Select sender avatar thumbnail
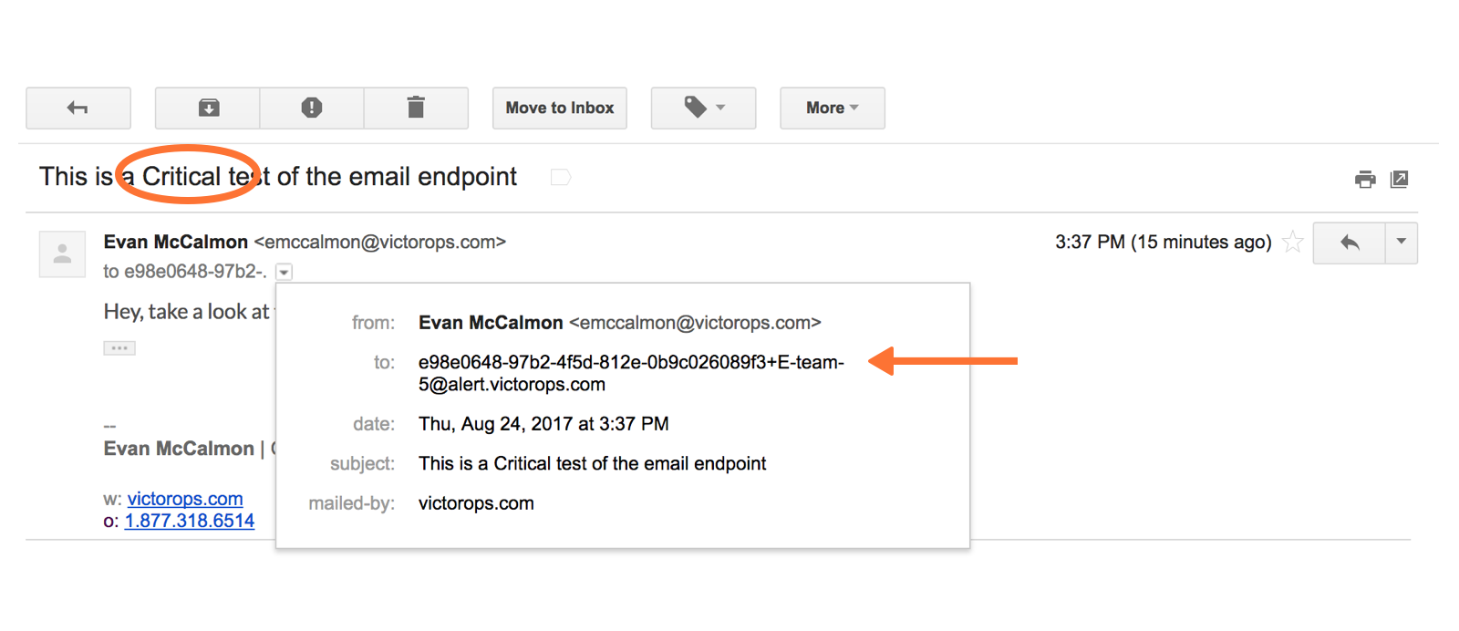1459x631 pixels. pos(62,253)
